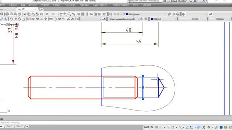The width and height of the screenshot is (232, 130).
Task: Click the Workspace Settings gear icon
Action: point(142,19)
